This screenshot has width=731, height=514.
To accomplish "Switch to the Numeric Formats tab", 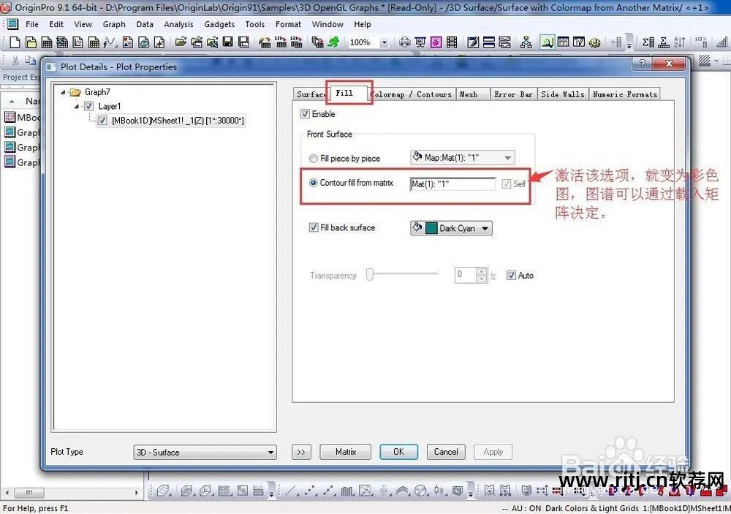I will click(x=625, y=94).
